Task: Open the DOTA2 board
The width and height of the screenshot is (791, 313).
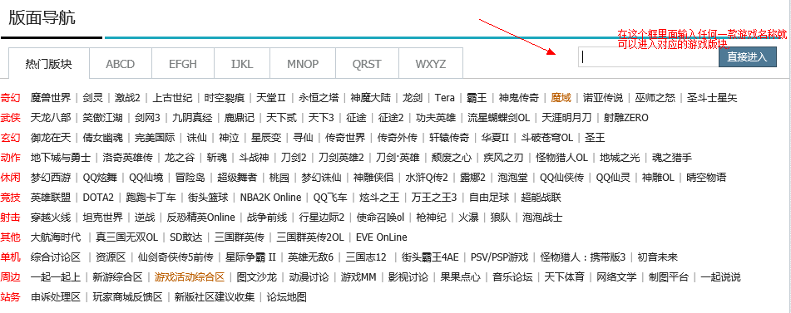Action: 98,198
